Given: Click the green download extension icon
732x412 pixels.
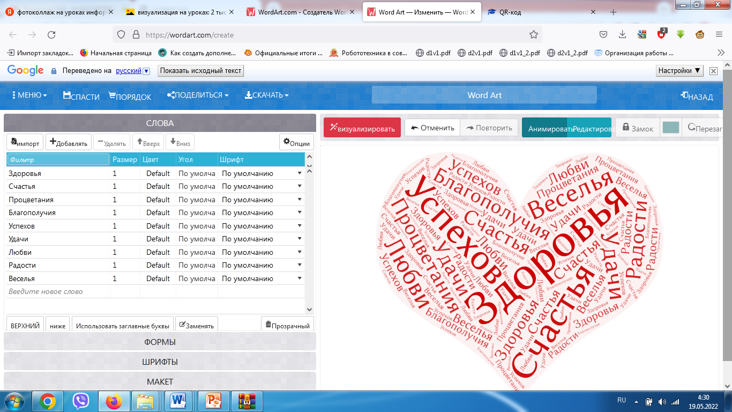Looking at the screenshot, I should point(681,34).
